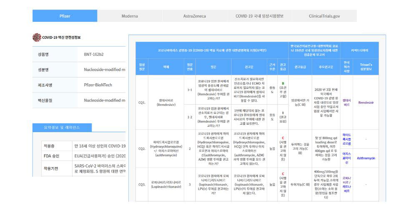
Task: Click the 로피나비르/리토나비르 (Lopinavir/ritonavir) drug cell
Action: point(166,184)
